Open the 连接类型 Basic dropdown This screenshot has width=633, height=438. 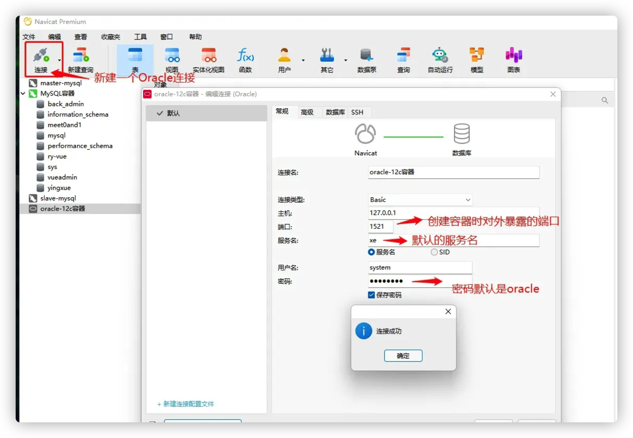coord(420,200)
